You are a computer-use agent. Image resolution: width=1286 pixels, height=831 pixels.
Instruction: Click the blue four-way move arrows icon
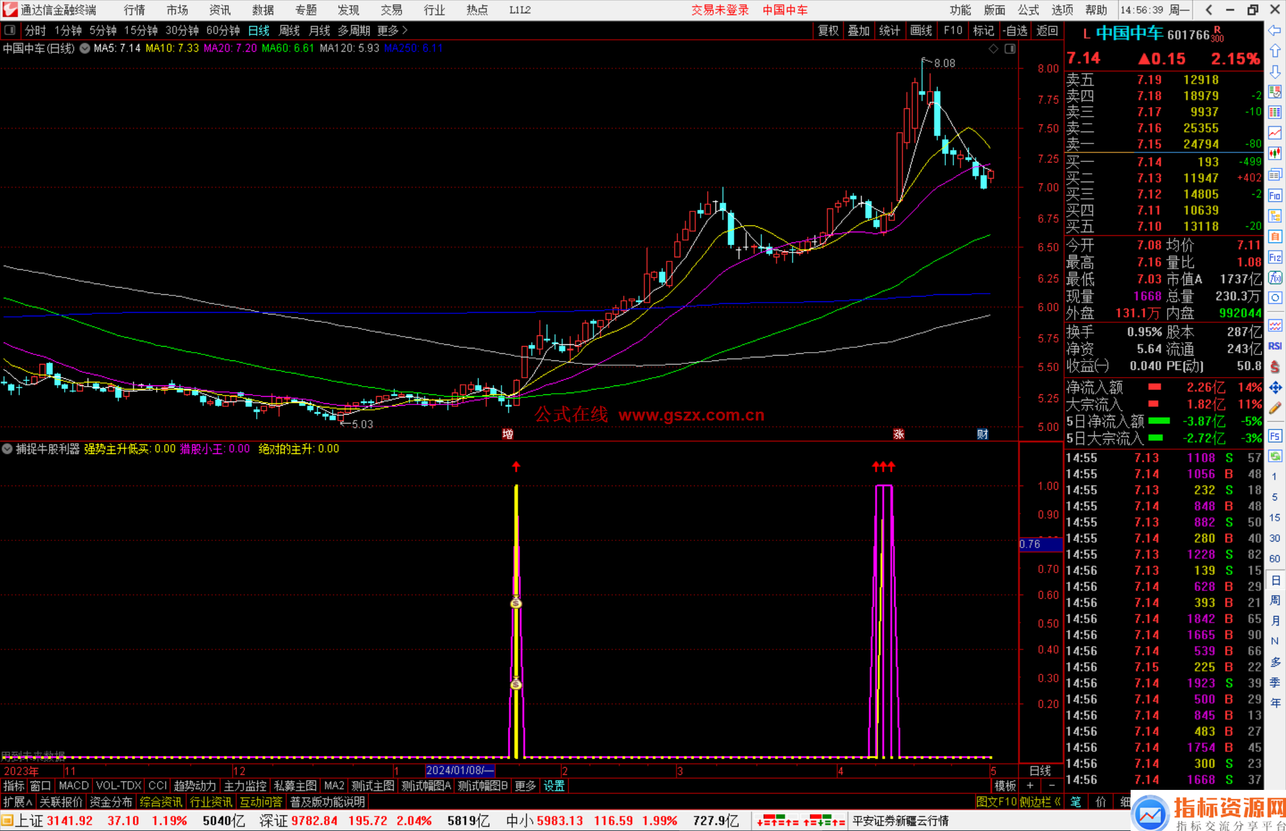pyautogui.click(x=1275, y=388)
